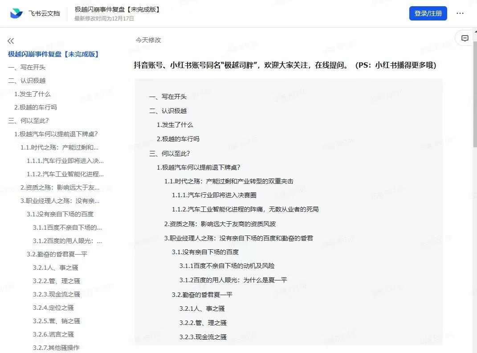Jump to 1.1.2.汽车工业智能化进程的阵痛
This screenshot has height=353, width=477.
pos(245,209)
